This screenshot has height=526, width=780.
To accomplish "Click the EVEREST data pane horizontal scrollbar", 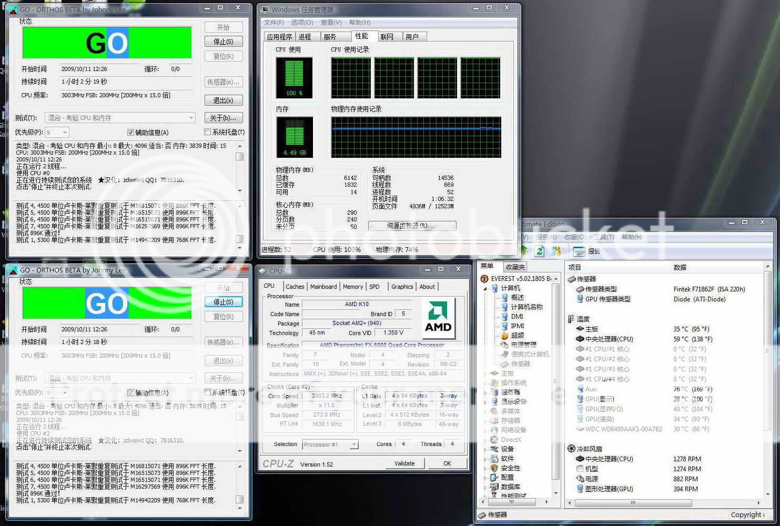I will pos(663,503).
